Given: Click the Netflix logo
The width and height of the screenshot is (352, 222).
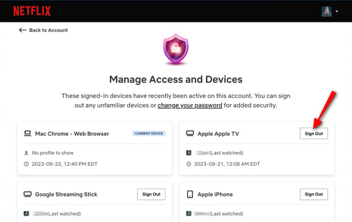Looking at the screenshot, I should pyautogui.click(x=32, y=11).
